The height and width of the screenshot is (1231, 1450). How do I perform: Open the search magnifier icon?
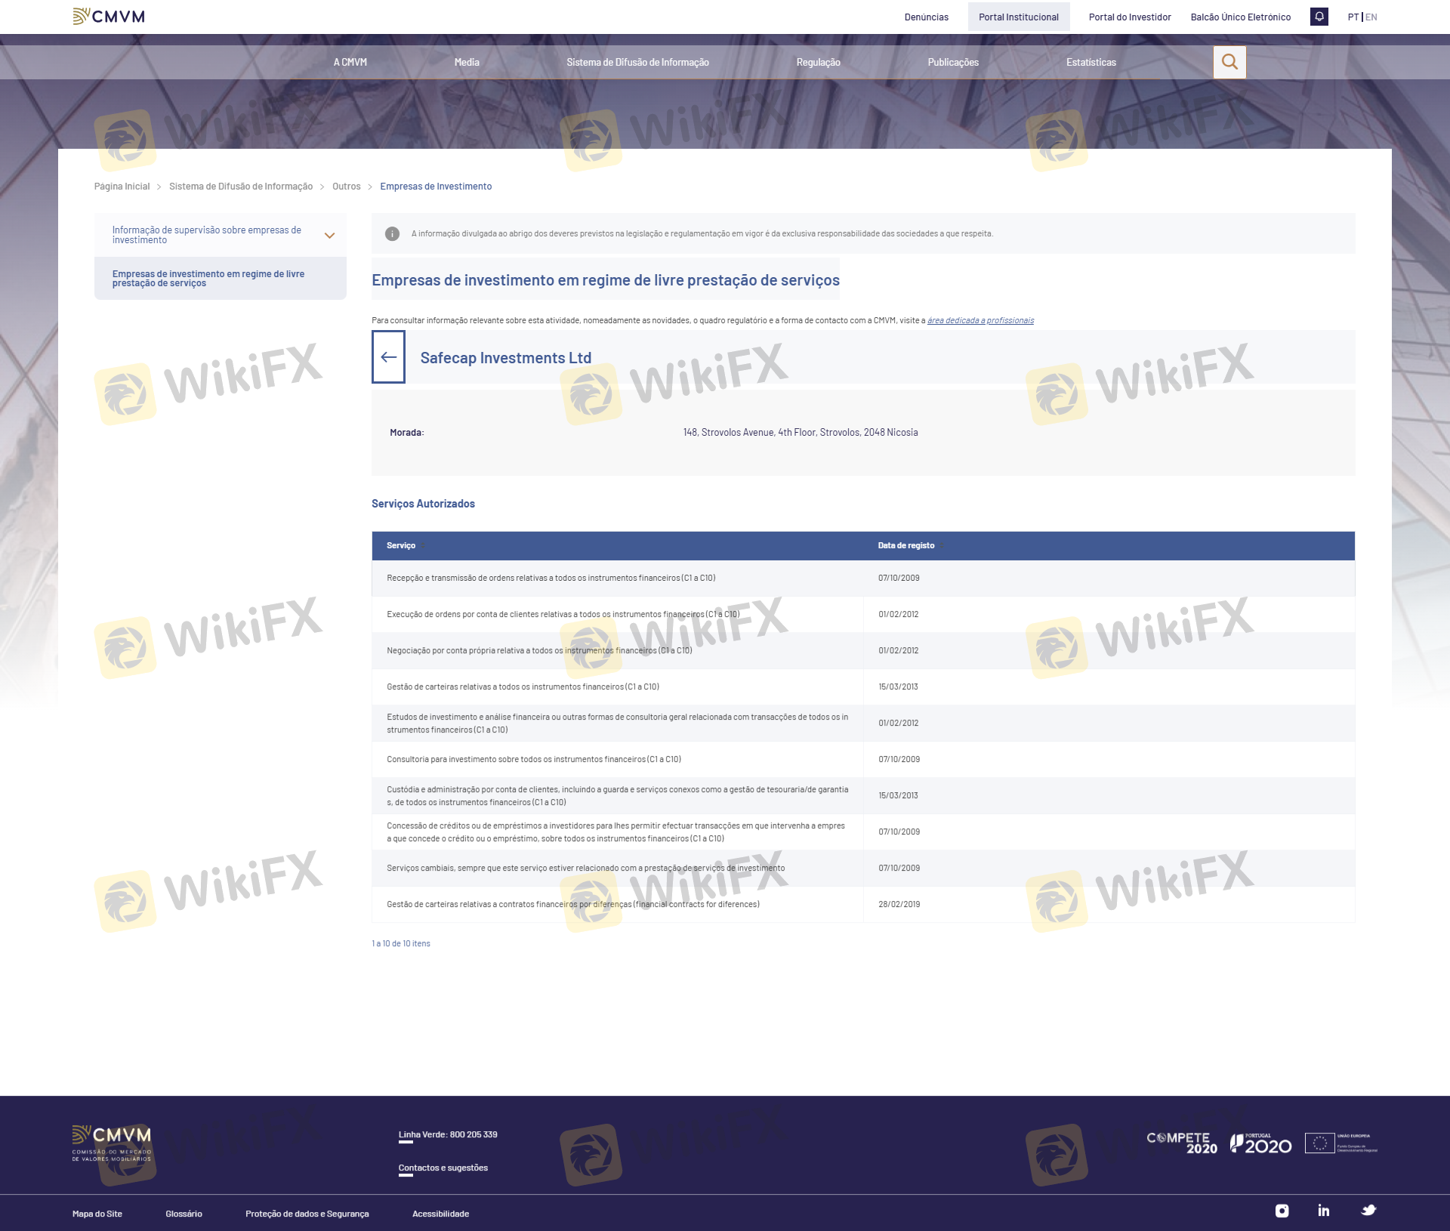point(1229,62)
